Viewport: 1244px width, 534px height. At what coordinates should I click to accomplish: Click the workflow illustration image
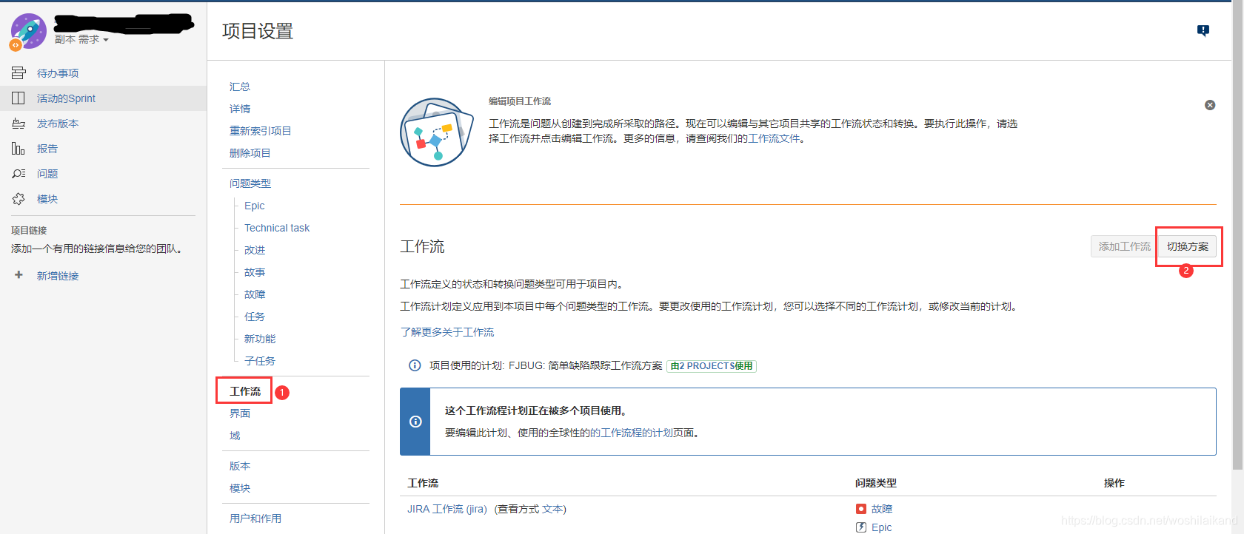436,132
